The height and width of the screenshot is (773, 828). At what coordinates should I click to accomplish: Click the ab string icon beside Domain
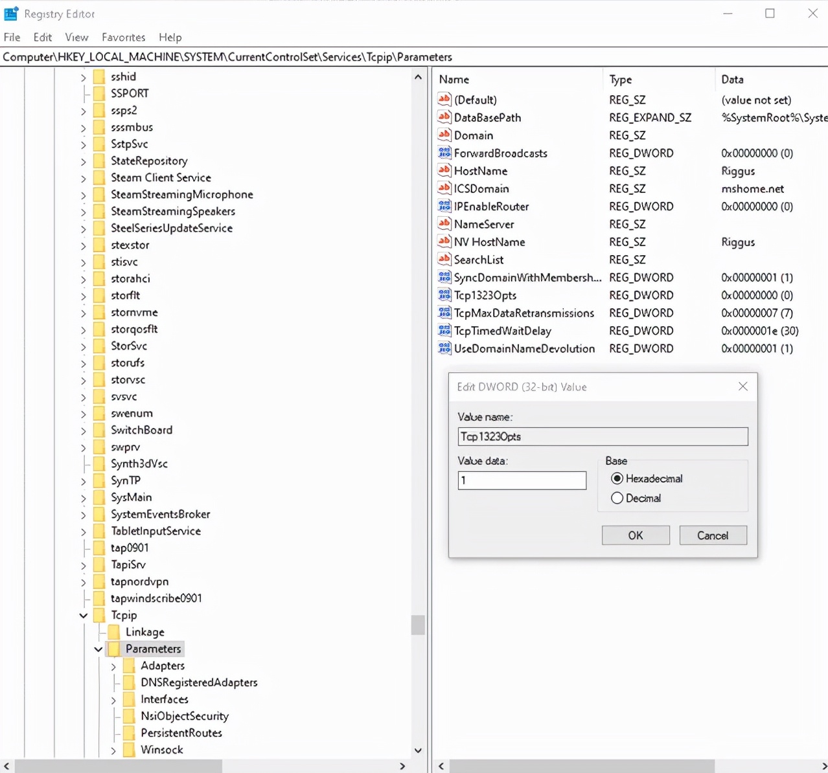(x=444, y=135)
